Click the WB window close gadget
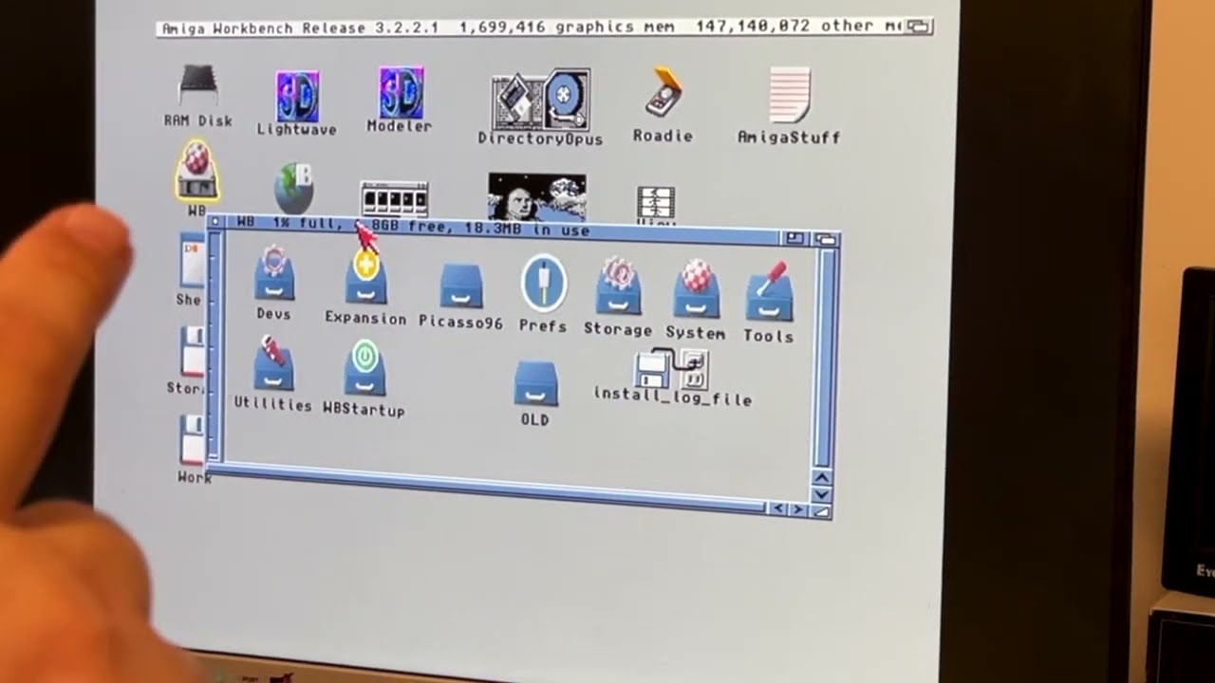Viewport: 1215px width, 683px height. point(216,222)
